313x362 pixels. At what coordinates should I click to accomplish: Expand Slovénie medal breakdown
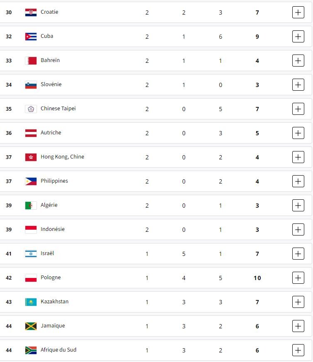(x=298, y=85)
